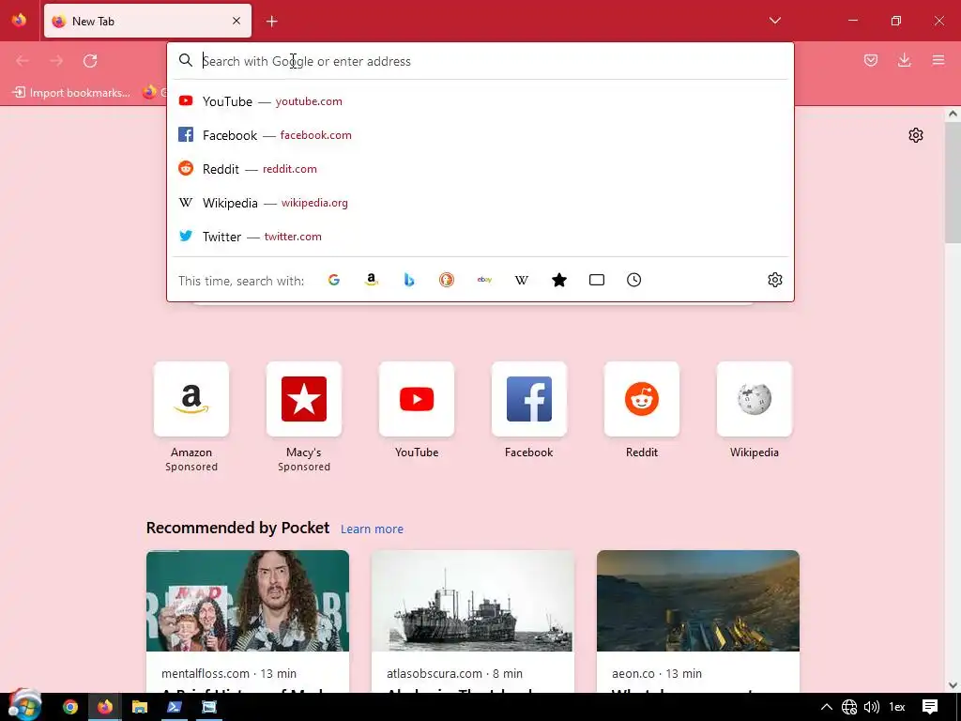
Task: Open File Explorer from taskbar
Action: click(x=140, y=707)
